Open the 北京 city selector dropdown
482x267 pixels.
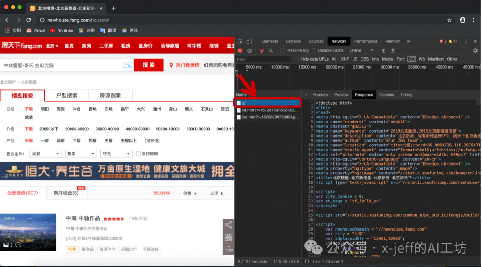coord(52,46)
